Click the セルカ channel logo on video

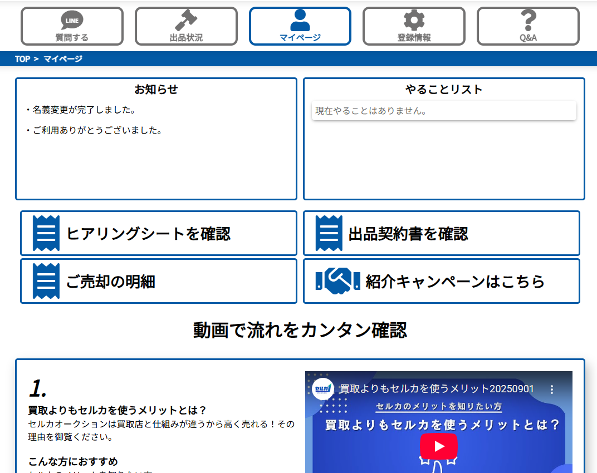coord(323,389)
